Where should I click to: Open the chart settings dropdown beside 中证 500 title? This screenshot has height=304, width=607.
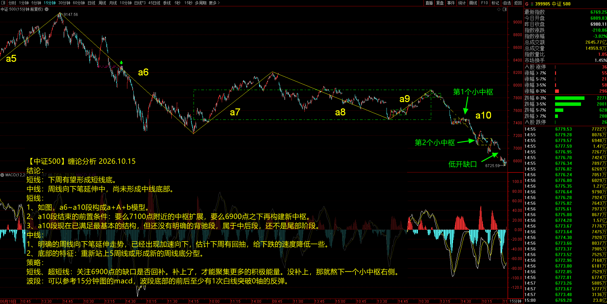[x=47, y=9]
